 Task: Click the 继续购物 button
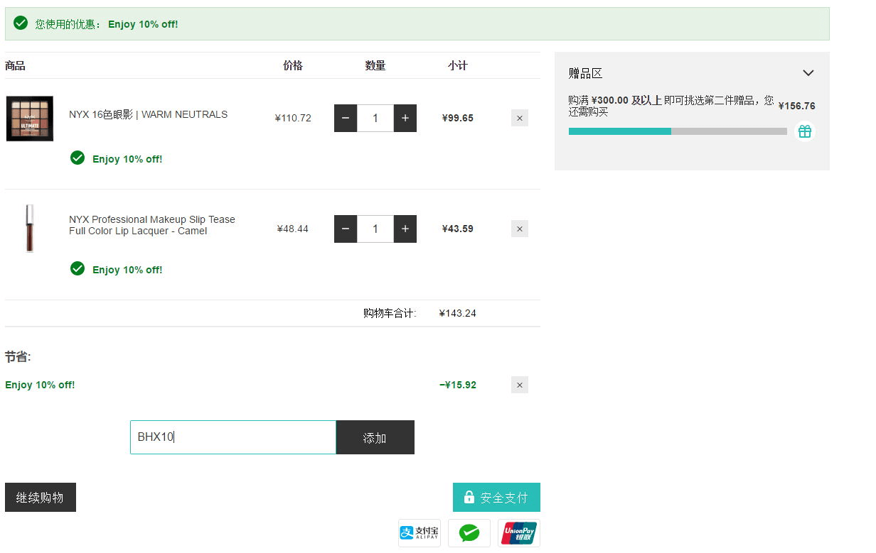[41, 498]
